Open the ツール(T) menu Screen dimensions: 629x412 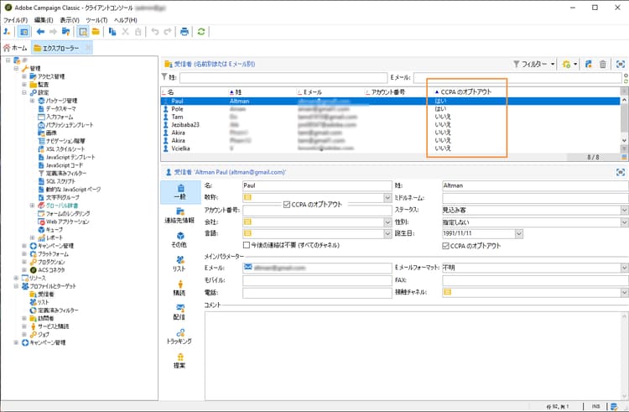click(96, 20)
